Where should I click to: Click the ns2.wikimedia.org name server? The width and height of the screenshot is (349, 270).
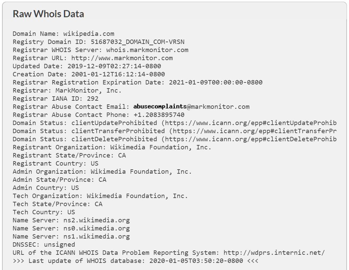tap(96, 220)
